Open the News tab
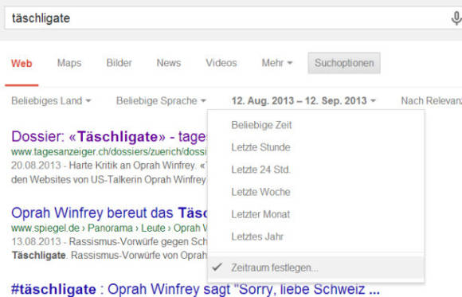The width and height of the screenshot is (462, 297). click(169, 63)
